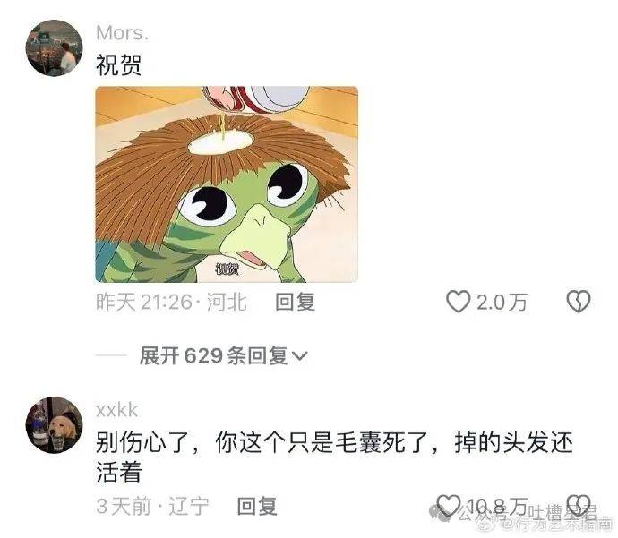Image resolution: width=618 pixels, height=538 pixels.
Task: Tap the 昨天 21:26 · 河北 timestamp
Action: 171,302
